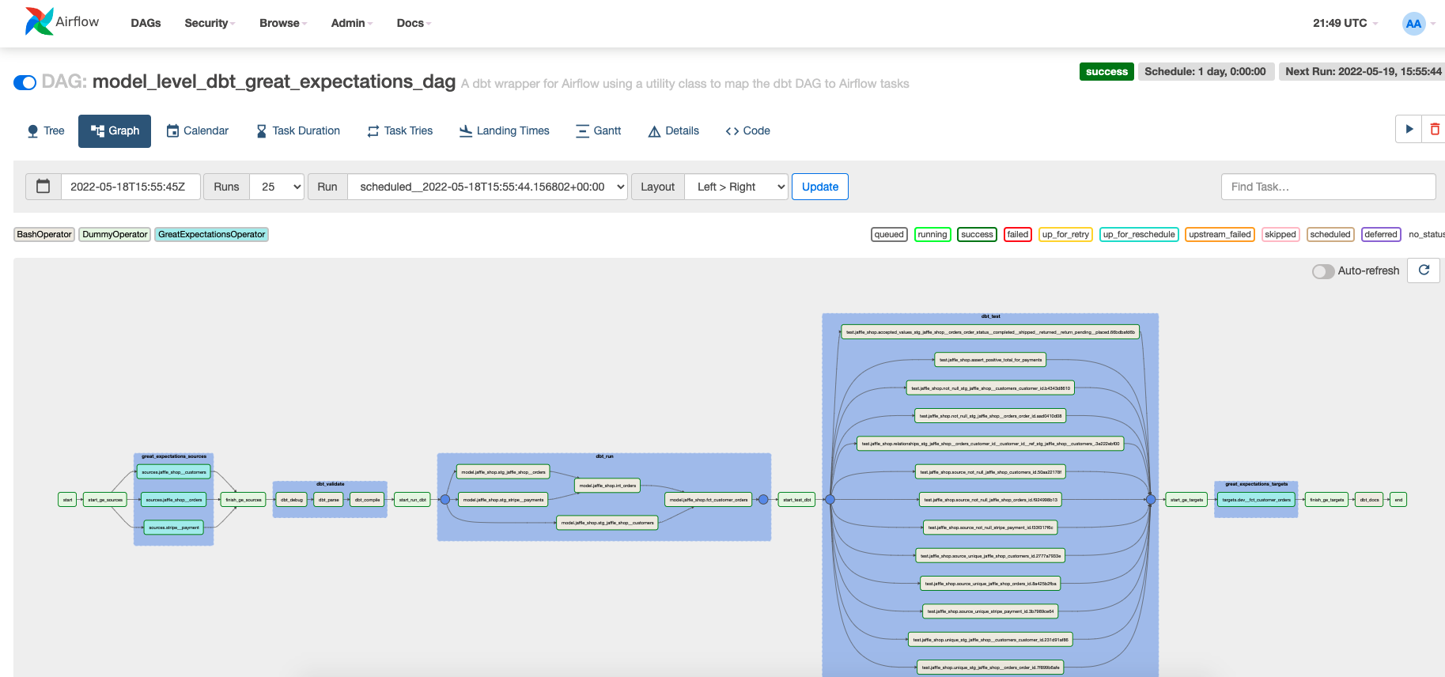
Task: Click the running status legend
Action: tap(932, 234)
